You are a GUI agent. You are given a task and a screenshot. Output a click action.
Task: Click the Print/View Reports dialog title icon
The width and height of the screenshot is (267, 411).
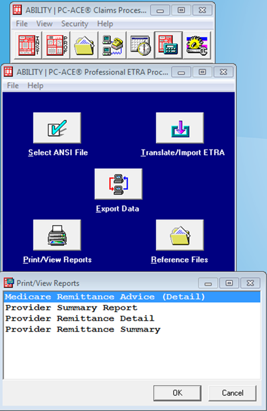8,283
